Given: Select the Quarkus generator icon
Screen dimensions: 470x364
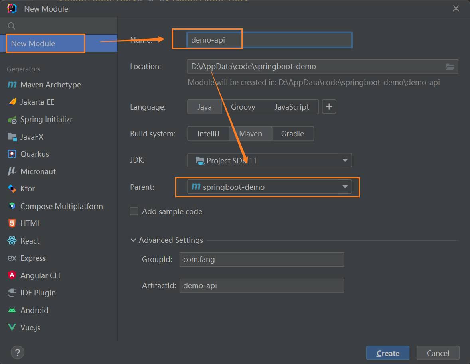Looking at the screenshot, I should pyautogui.click(x=12, y=154).
